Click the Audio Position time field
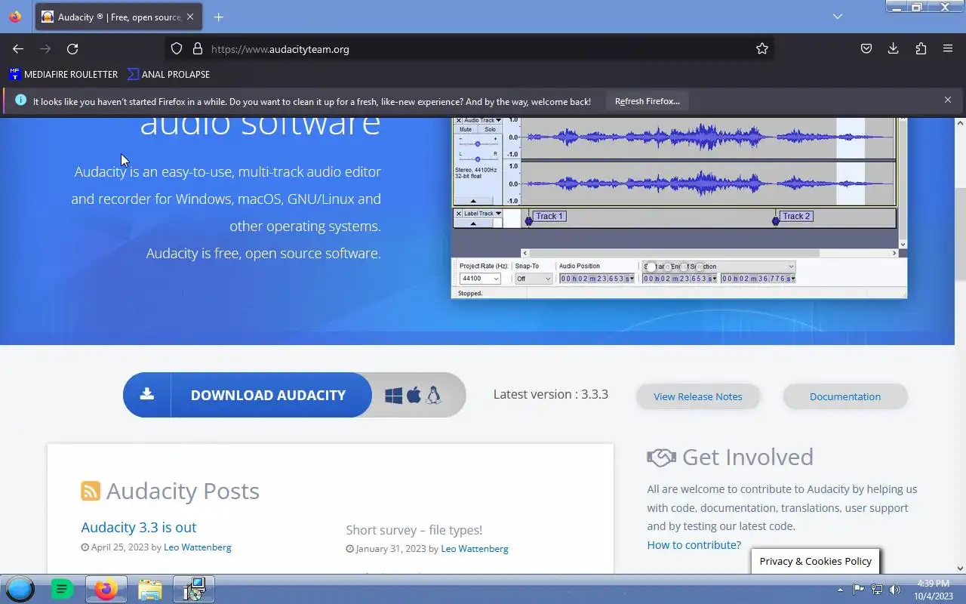This screenshot has width=966, height=604. 597,279
